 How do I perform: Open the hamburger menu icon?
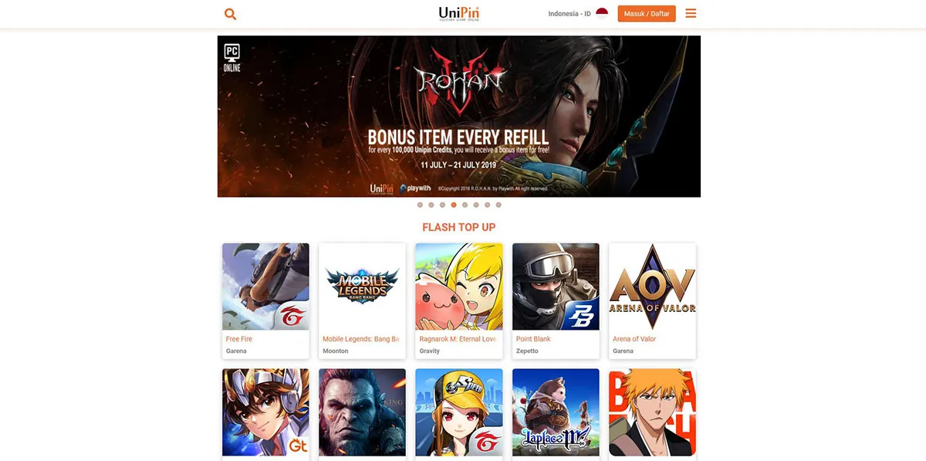point(691,13)
